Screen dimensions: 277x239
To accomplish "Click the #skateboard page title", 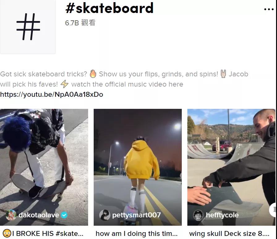I will click(109, 8).
